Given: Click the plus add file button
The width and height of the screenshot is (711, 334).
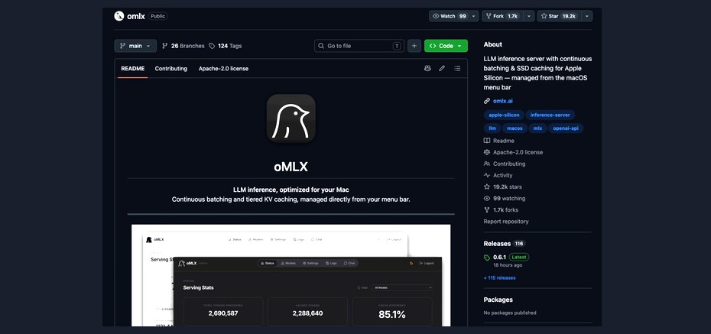Looking at the screenshot, I should 414,46.
